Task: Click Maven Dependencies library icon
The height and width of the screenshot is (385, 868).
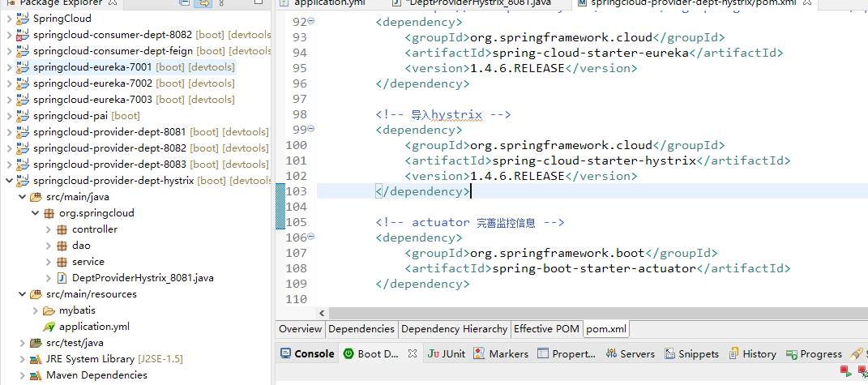Action: coord(36,375)
